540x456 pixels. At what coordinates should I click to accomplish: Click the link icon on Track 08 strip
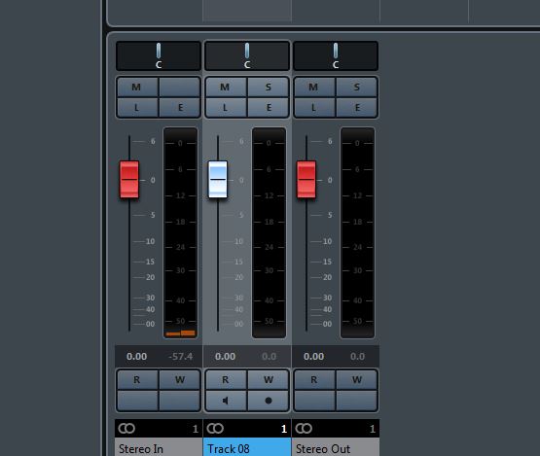(215, 429)
